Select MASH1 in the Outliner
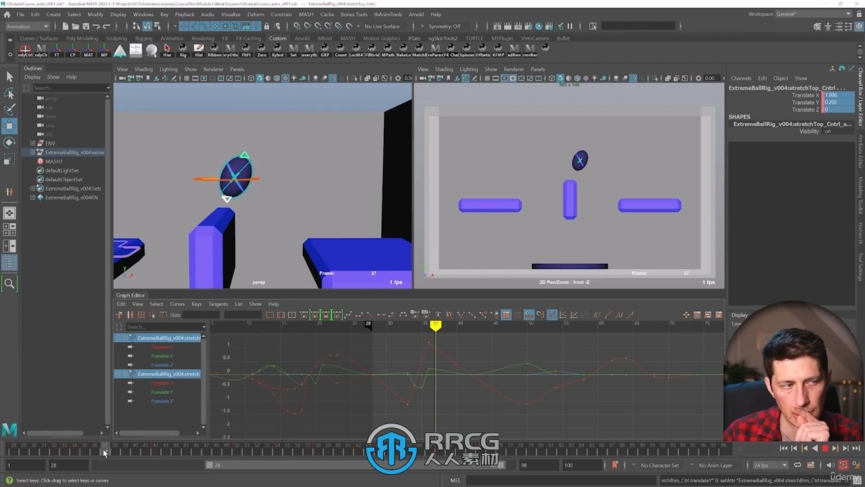This screenshot has height=487, width=865. click(x=54, y=162)
